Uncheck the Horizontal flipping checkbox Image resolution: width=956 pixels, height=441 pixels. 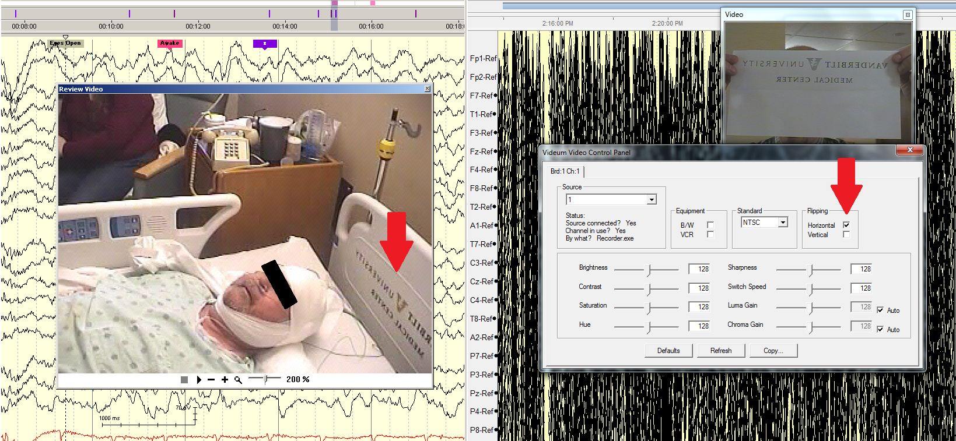(846, 225)
